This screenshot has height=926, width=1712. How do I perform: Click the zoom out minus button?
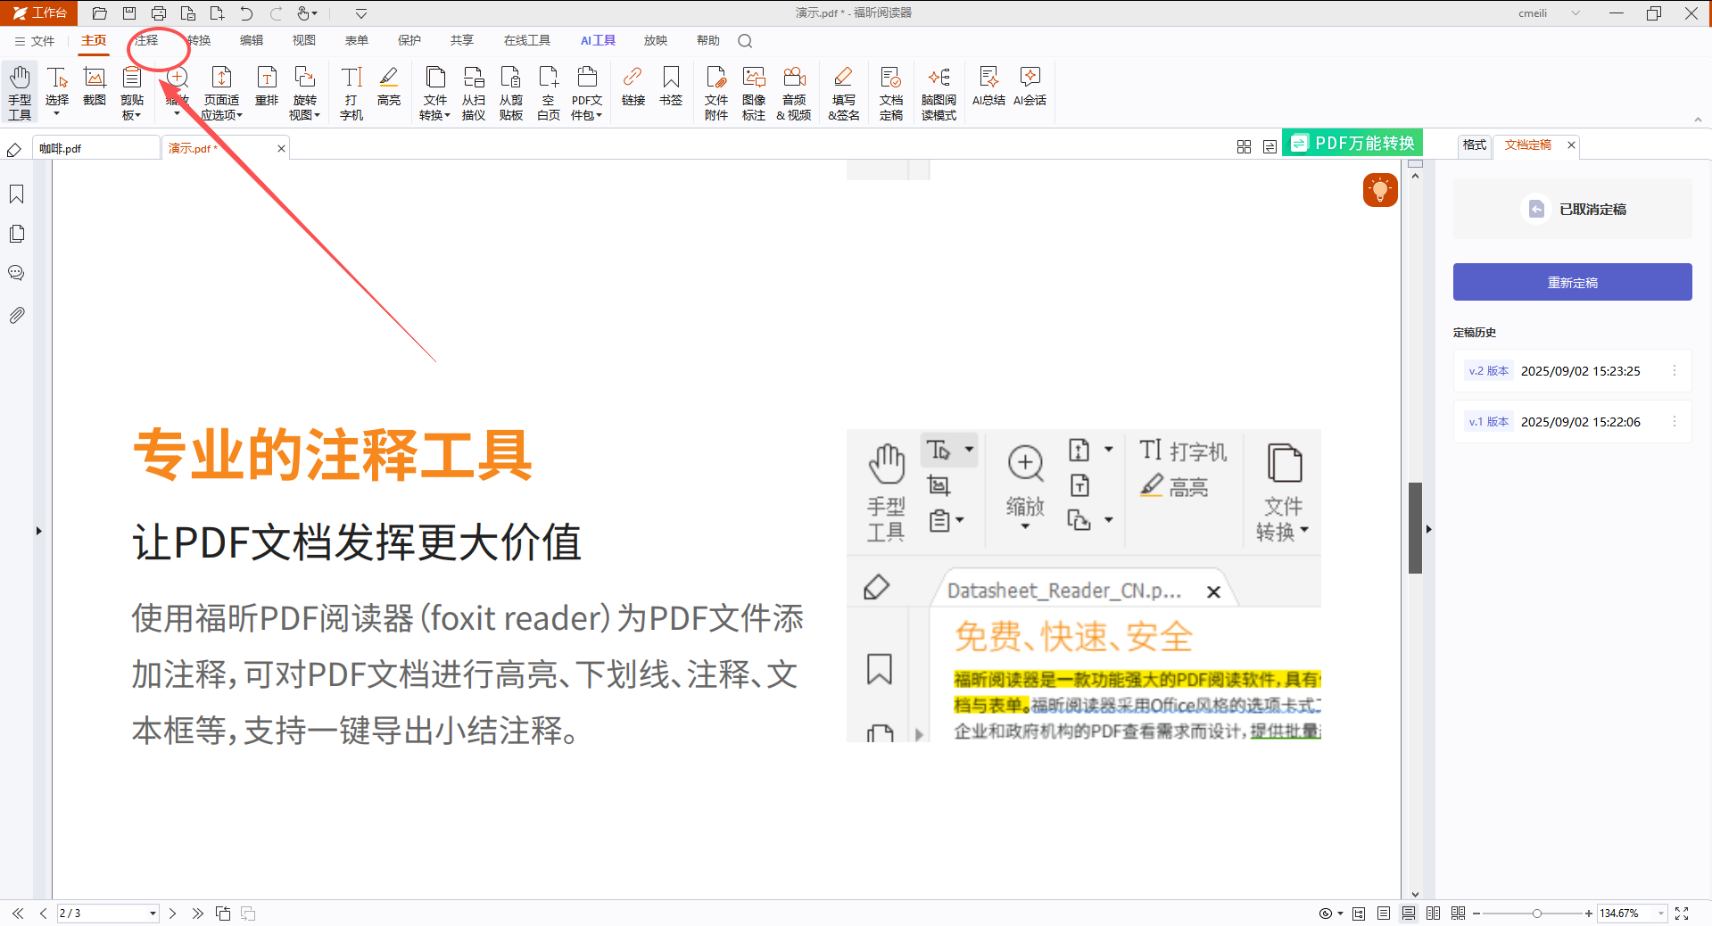click(1476, 914)
